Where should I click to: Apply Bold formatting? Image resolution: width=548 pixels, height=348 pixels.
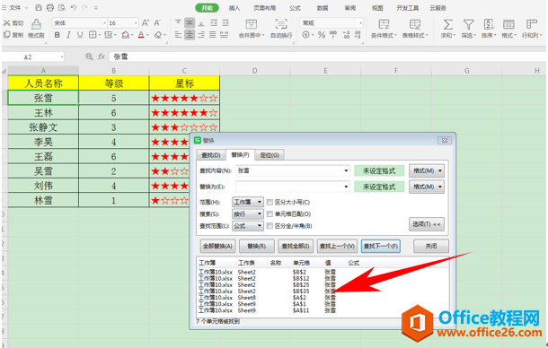[57, 35]
